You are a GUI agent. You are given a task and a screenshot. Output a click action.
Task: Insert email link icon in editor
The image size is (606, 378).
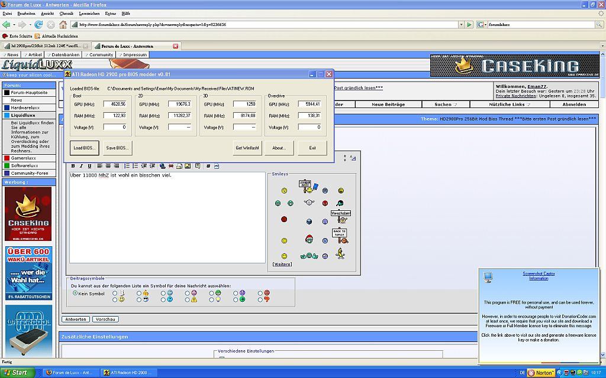[179, 166]
